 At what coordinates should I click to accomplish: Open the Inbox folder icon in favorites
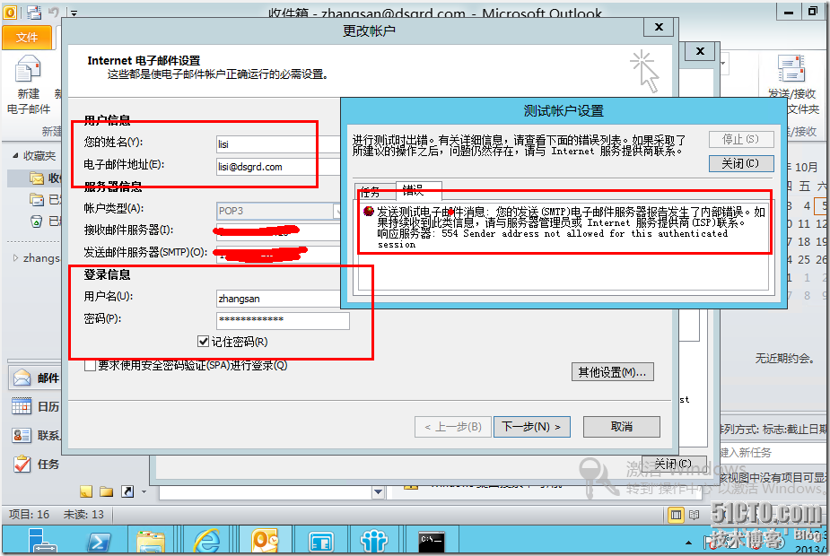37,178
